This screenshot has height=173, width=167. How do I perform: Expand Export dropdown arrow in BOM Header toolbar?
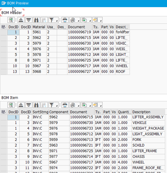pos(90,21)
